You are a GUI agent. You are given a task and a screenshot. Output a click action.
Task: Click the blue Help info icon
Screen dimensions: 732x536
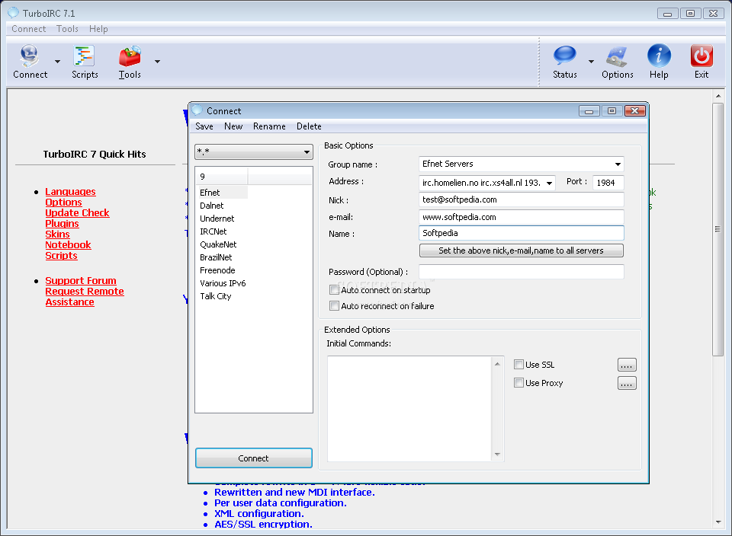(659, 56)
